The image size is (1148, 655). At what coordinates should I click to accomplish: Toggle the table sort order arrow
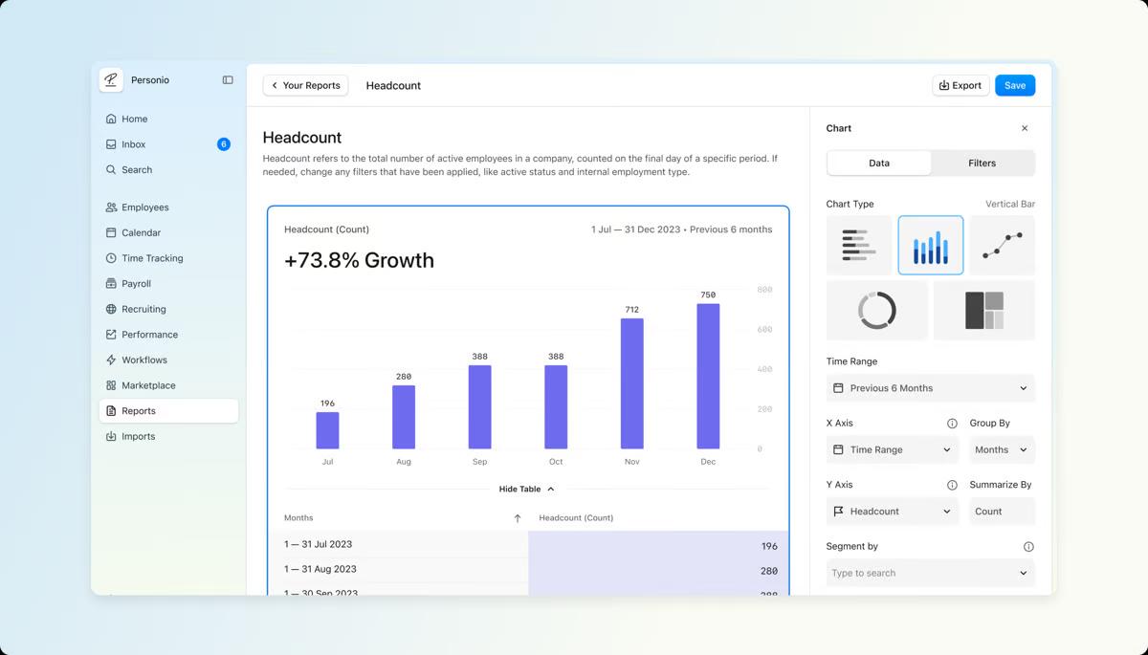(517, 517)
